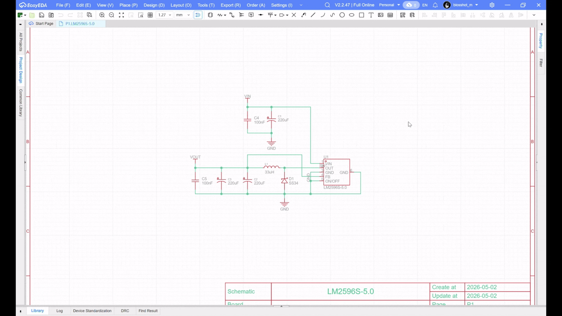
Task: Click the polyline pen tool icon
Action: (303, 15)
